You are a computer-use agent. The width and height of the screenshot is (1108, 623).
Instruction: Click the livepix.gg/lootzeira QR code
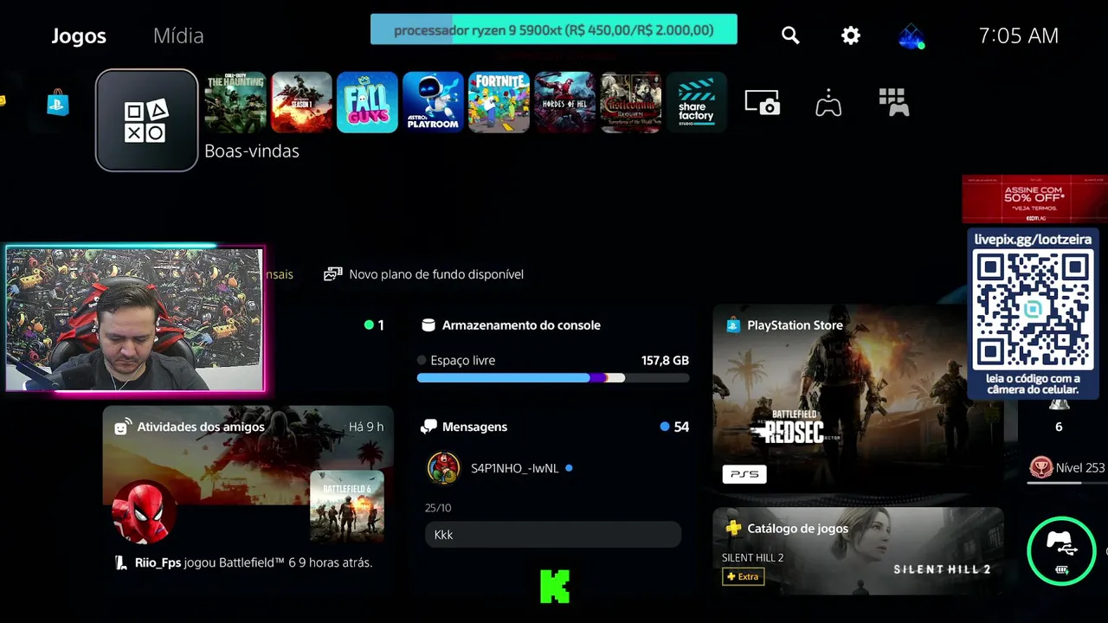click(x=1034, y=310)
